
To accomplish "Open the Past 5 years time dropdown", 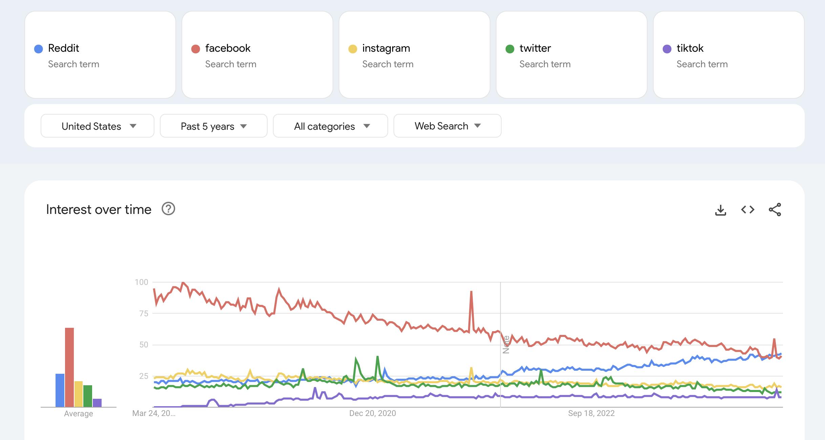I will pos(213,126).
